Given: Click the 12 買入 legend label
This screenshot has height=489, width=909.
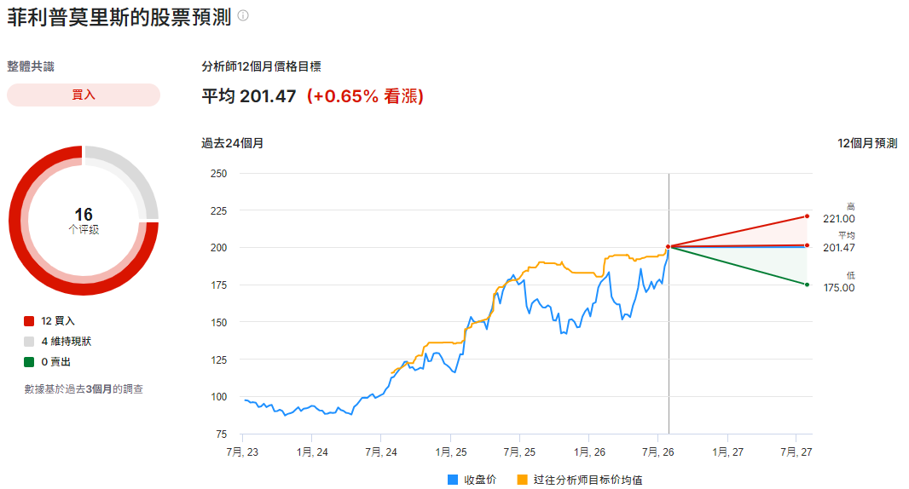Looking at the screenshot, I should coord(58,321).
